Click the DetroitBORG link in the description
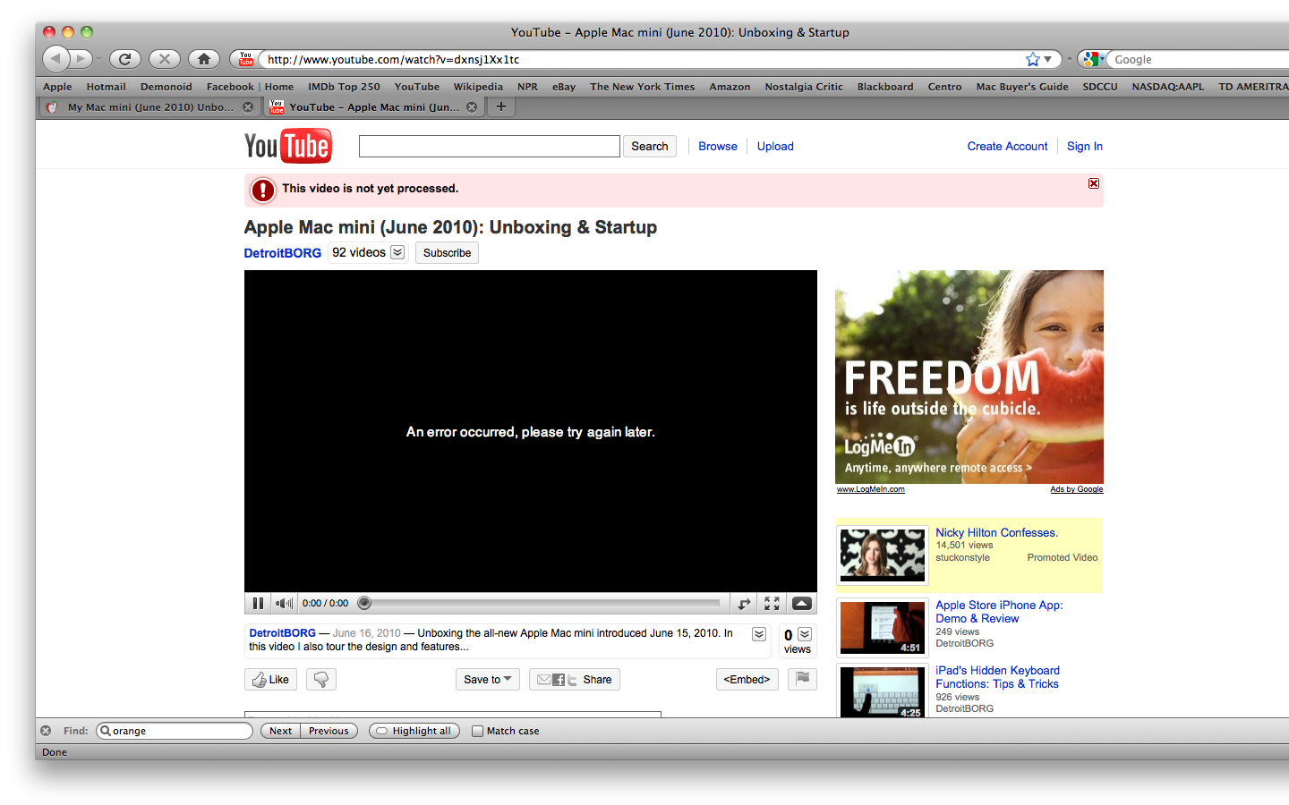The image size is (1289, 805). pyautogui.click(x=282, y=633)
